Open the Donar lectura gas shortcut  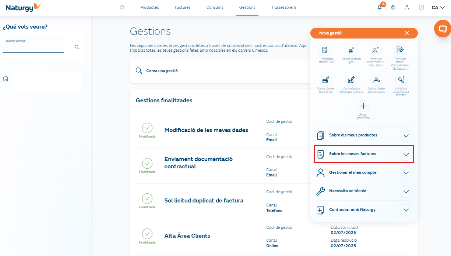coord(351,50)
